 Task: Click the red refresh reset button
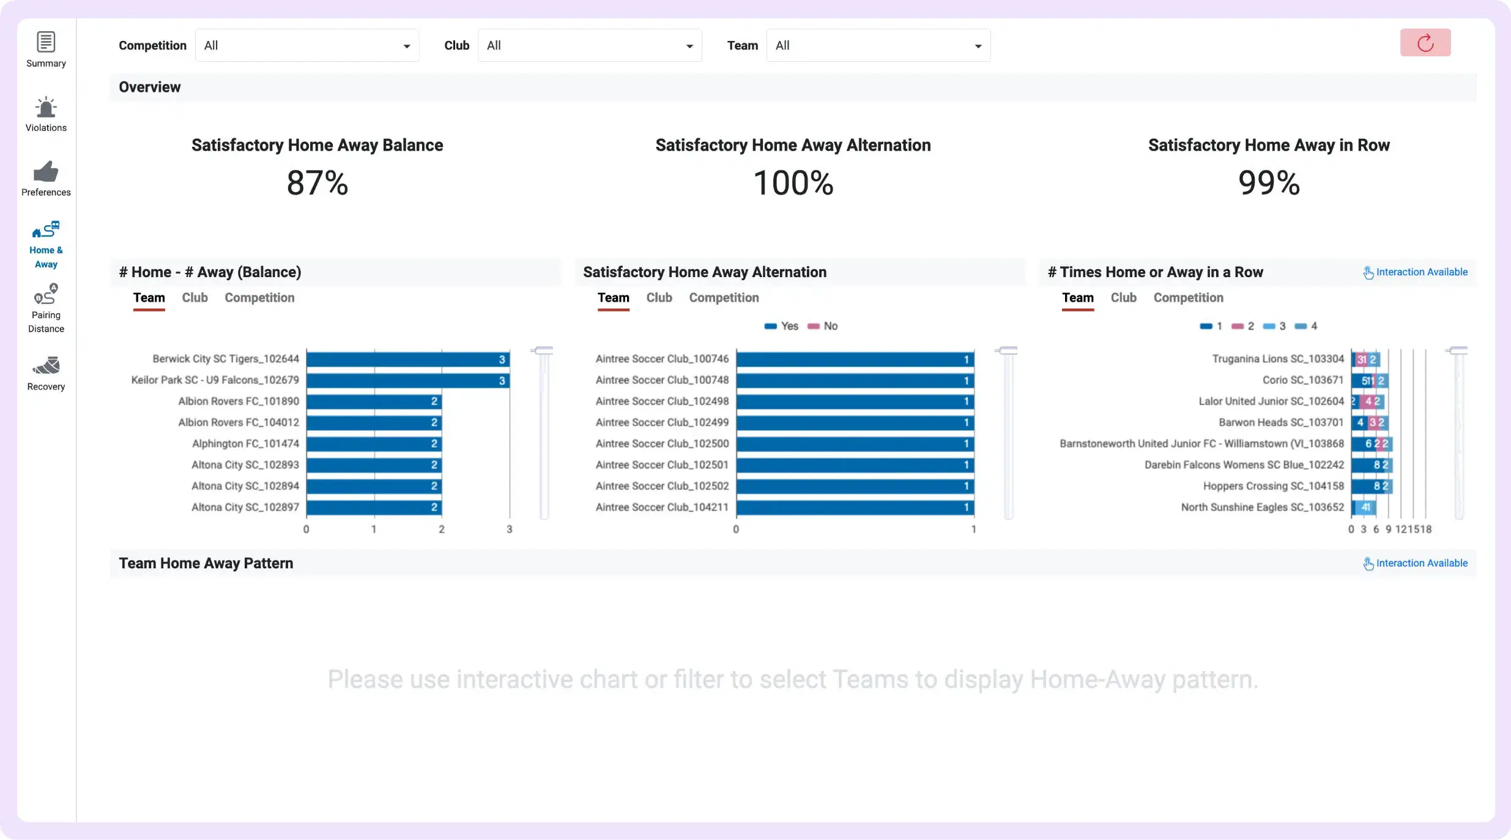pyautogui.click(x=1425, y=43)
